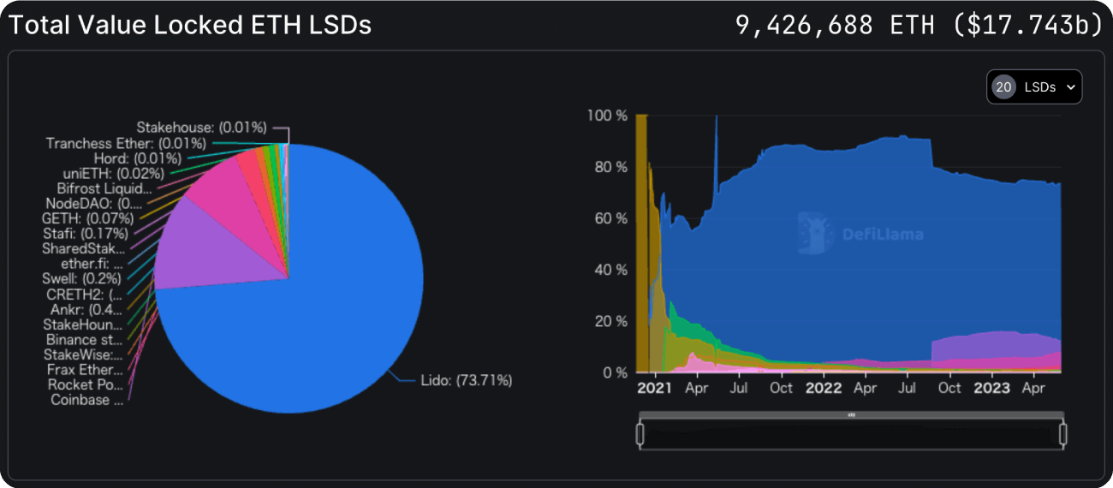Click the 'StakeHoun...' label
Screen dimensions: 1113x488
tap(83, 324)
